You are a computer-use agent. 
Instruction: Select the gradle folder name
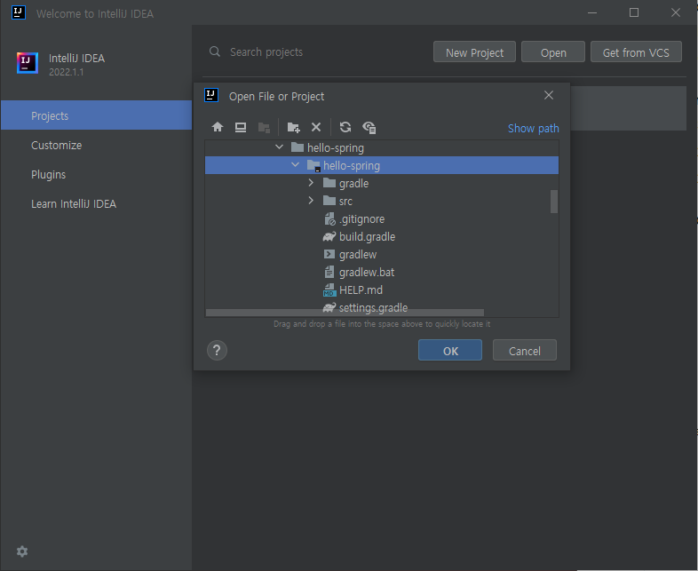pos(354,183)
